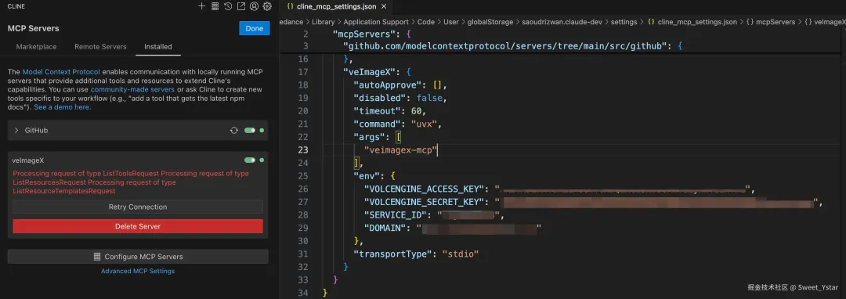The width and height of the screenshot is (846, 299).
Task: Restart the GitHub server with refresh icon
Action: pos(234,131)
